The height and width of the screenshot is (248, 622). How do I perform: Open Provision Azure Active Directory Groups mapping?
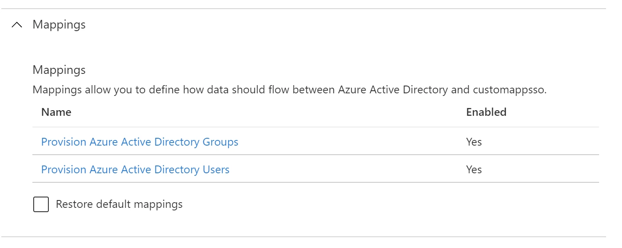pos(140,142)
